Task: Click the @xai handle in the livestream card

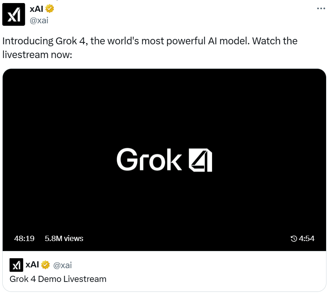Action: pos(63,265)
